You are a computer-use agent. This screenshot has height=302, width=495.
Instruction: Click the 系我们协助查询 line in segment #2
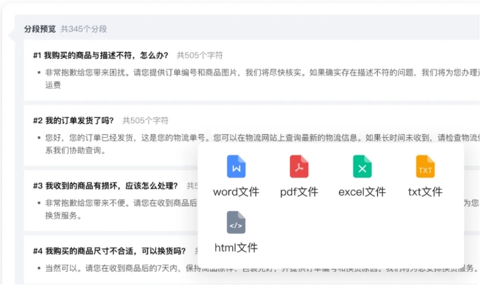(x=75, y=150)
